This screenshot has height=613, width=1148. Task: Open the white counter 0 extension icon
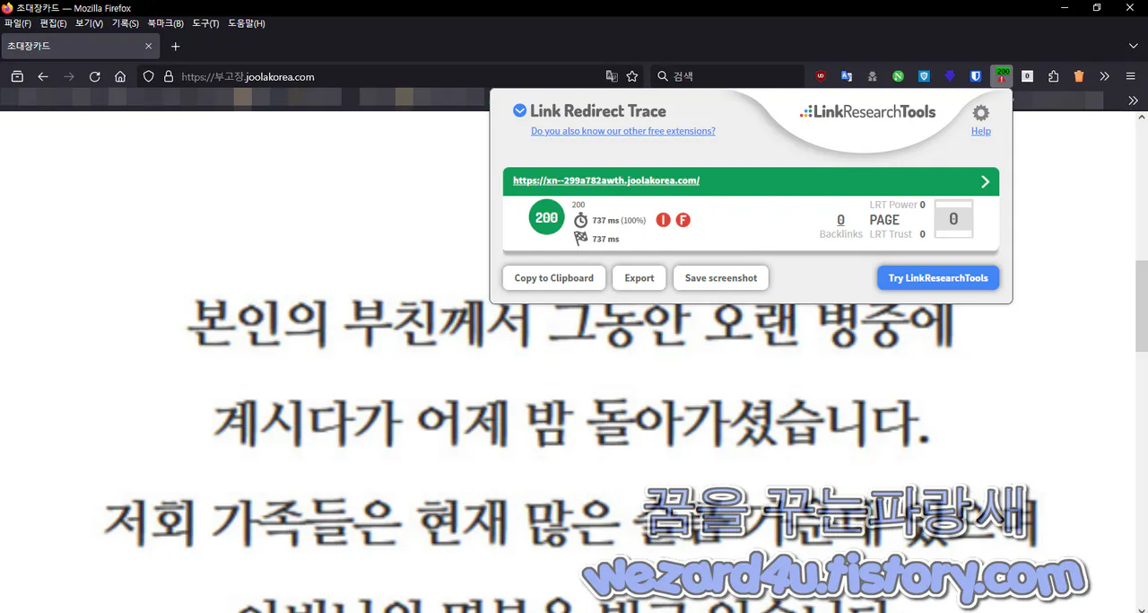[x=1028, y=76]
